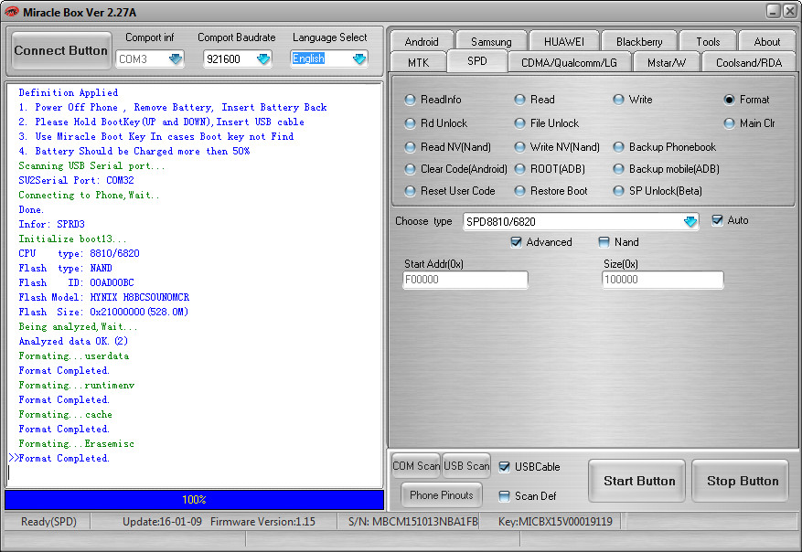
Task: Minimize the Miracle Box window
Action: click(774, 11)
